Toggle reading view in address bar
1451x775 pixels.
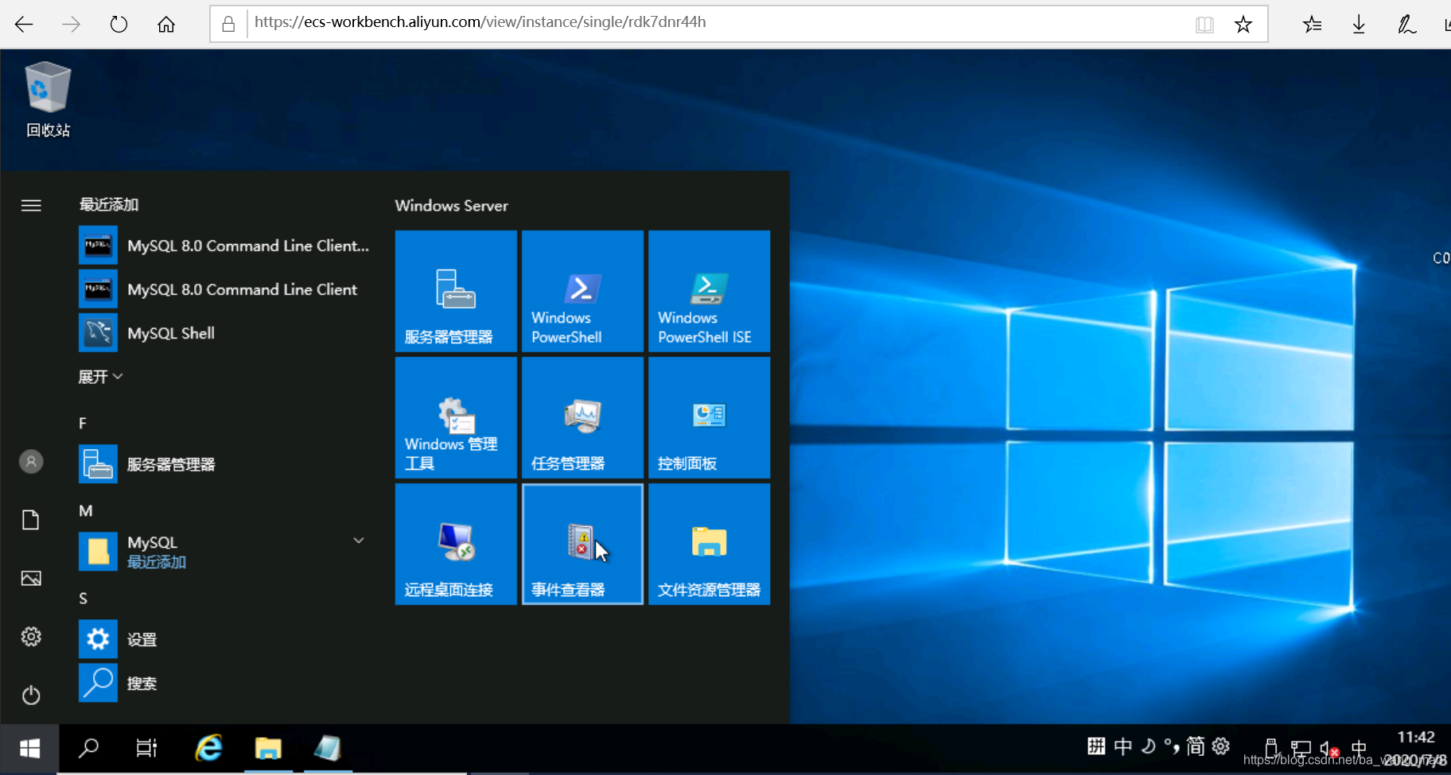[x=1204, y=25]
